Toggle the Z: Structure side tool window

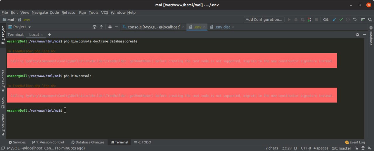[x=3, y=125]
